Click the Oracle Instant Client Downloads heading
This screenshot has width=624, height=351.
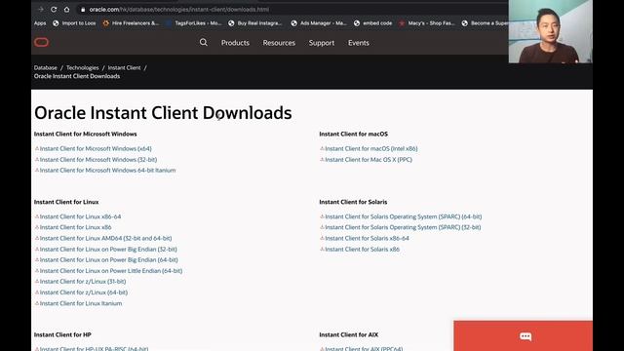pyautogui.click(x=163, y=113)
